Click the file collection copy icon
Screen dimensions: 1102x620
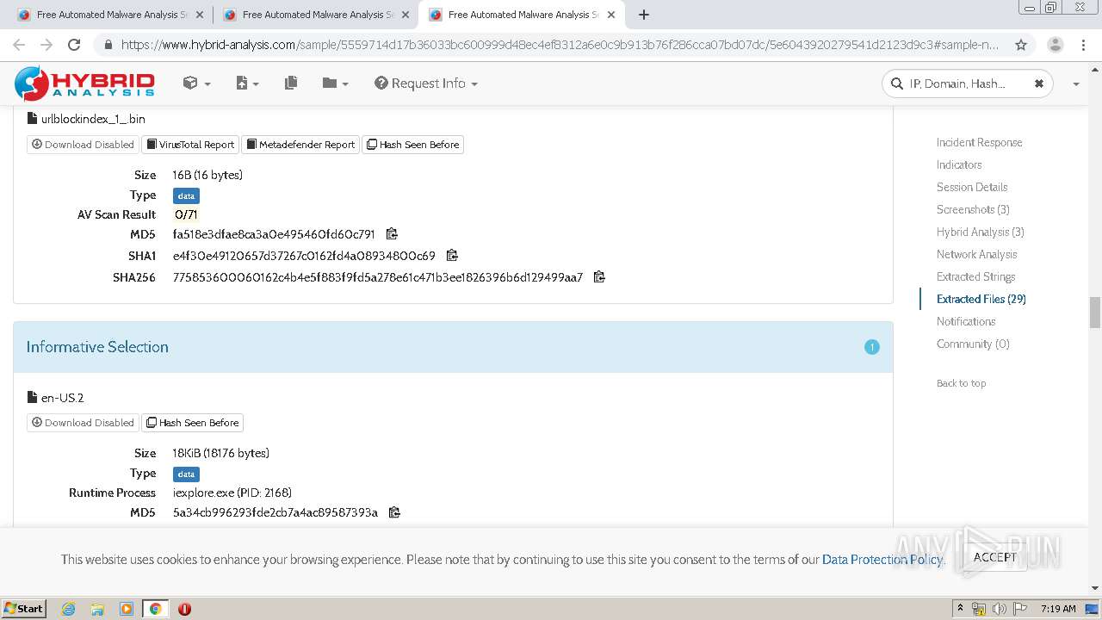[x=291, y=83]
